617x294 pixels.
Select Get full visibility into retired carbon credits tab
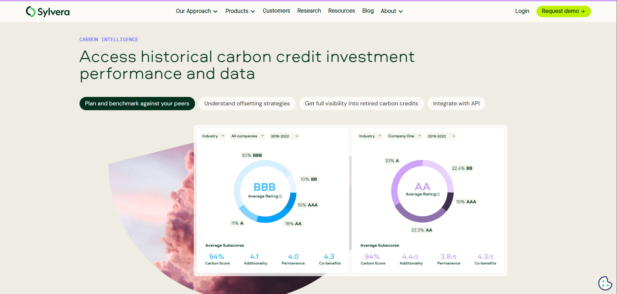361,103
